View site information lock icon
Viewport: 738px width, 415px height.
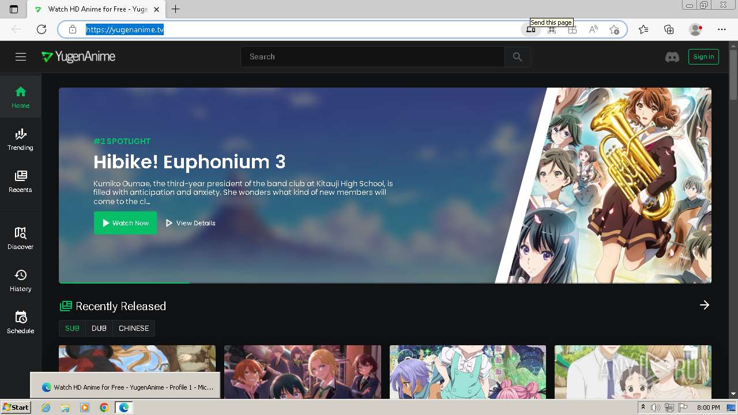click(72, 29)
